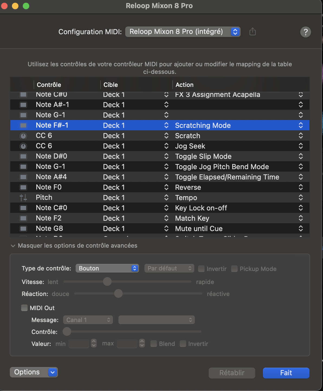
Task: Click knob icon in Scratch row
Action: coord(24,136)
